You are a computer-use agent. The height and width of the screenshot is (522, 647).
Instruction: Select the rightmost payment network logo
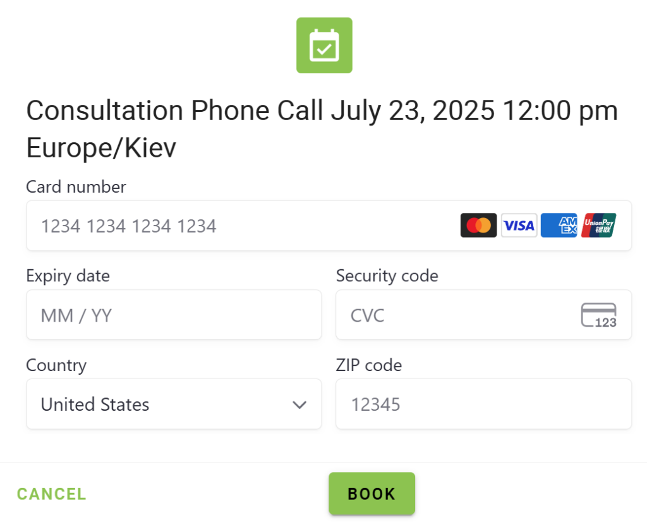click(x=598, y=225)
